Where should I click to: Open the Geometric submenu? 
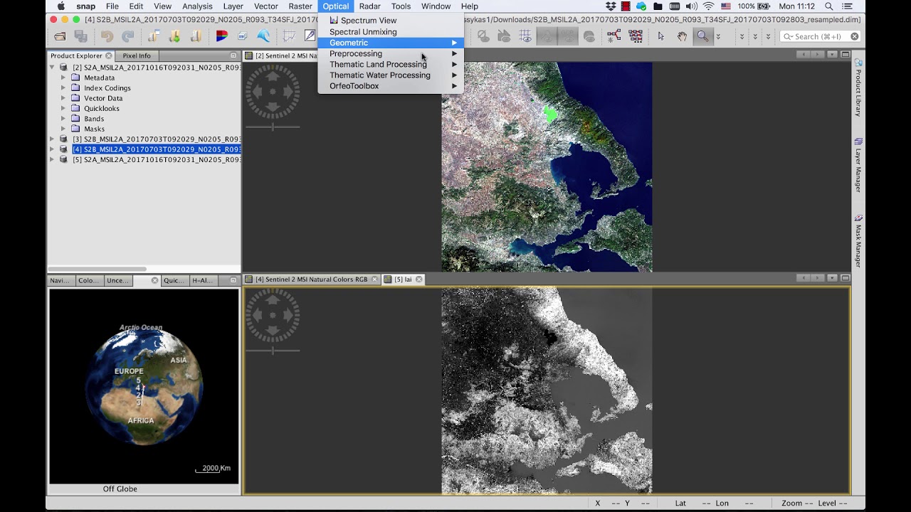pos(390,43)
